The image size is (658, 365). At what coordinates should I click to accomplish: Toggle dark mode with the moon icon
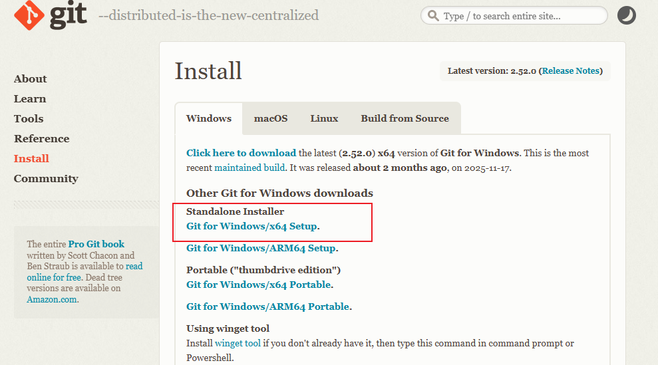pyautogui.click(x=626, y=15)
